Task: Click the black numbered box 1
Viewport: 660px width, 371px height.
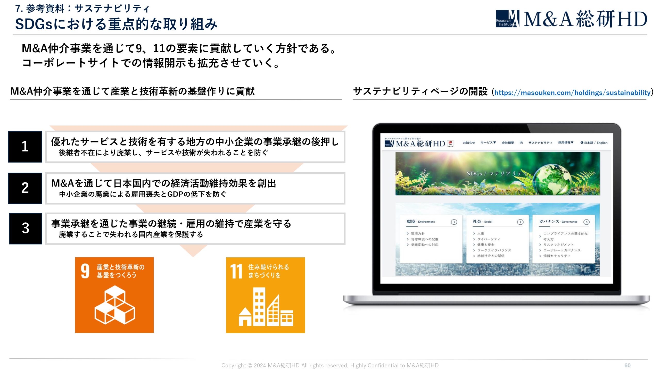Action: click(x=25, y=147)
